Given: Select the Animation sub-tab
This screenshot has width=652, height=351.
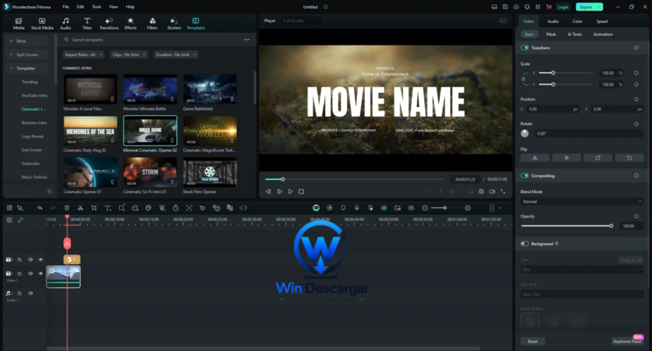Looking at the screenshot, I should [602, 34].
